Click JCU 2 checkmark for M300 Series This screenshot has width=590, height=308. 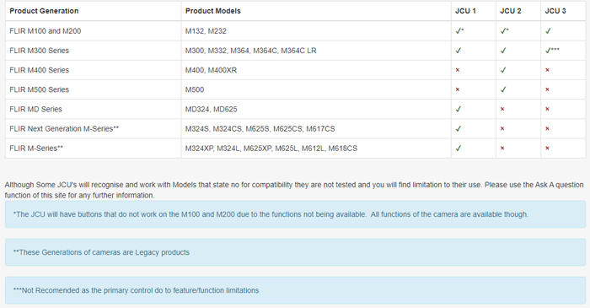click(503, 51)
